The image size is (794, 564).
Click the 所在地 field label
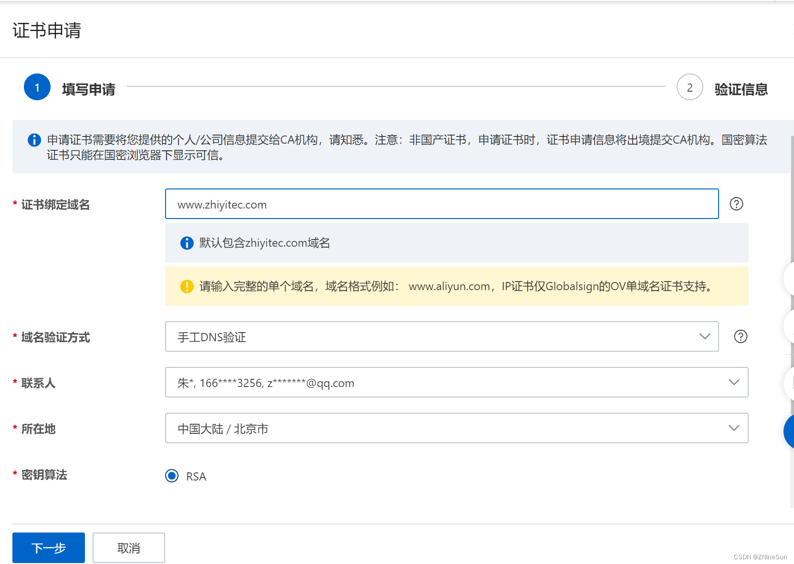pyautogui.click(x=38, y=429)
